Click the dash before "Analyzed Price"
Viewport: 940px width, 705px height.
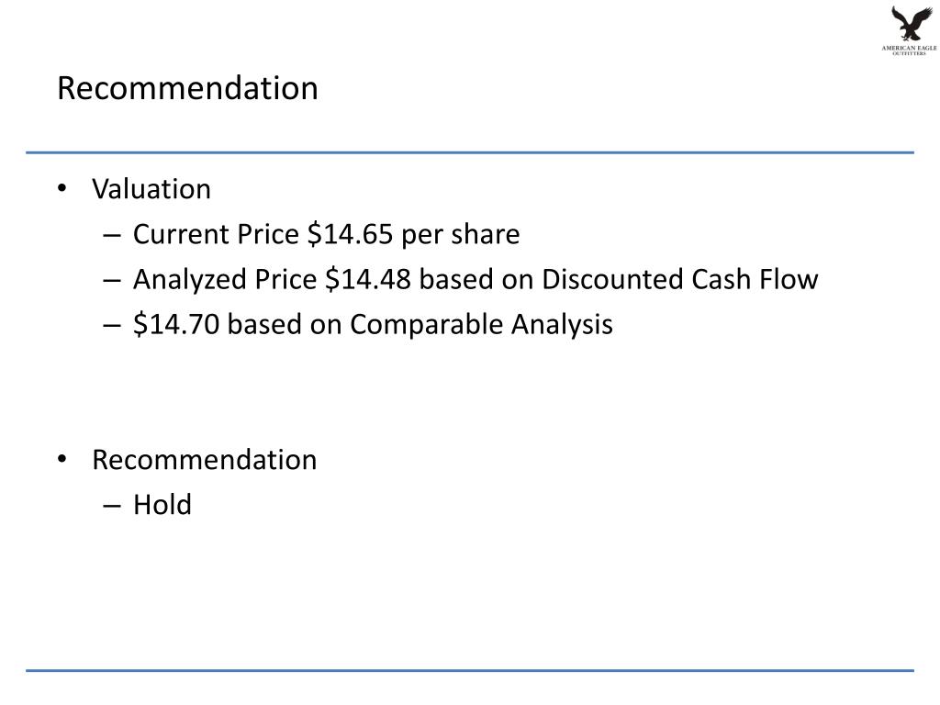pyautogui.click(x=112, y=281)
